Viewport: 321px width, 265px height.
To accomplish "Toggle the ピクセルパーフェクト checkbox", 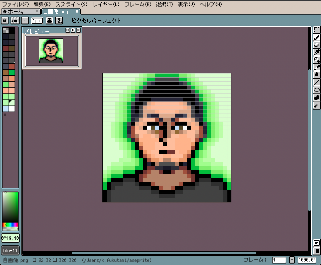I will tap(68, 20).
